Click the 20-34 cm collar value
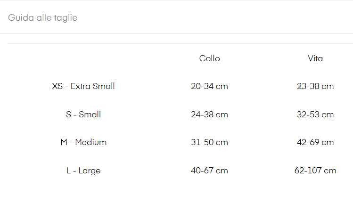353x204 pixels. pos(209,86)
